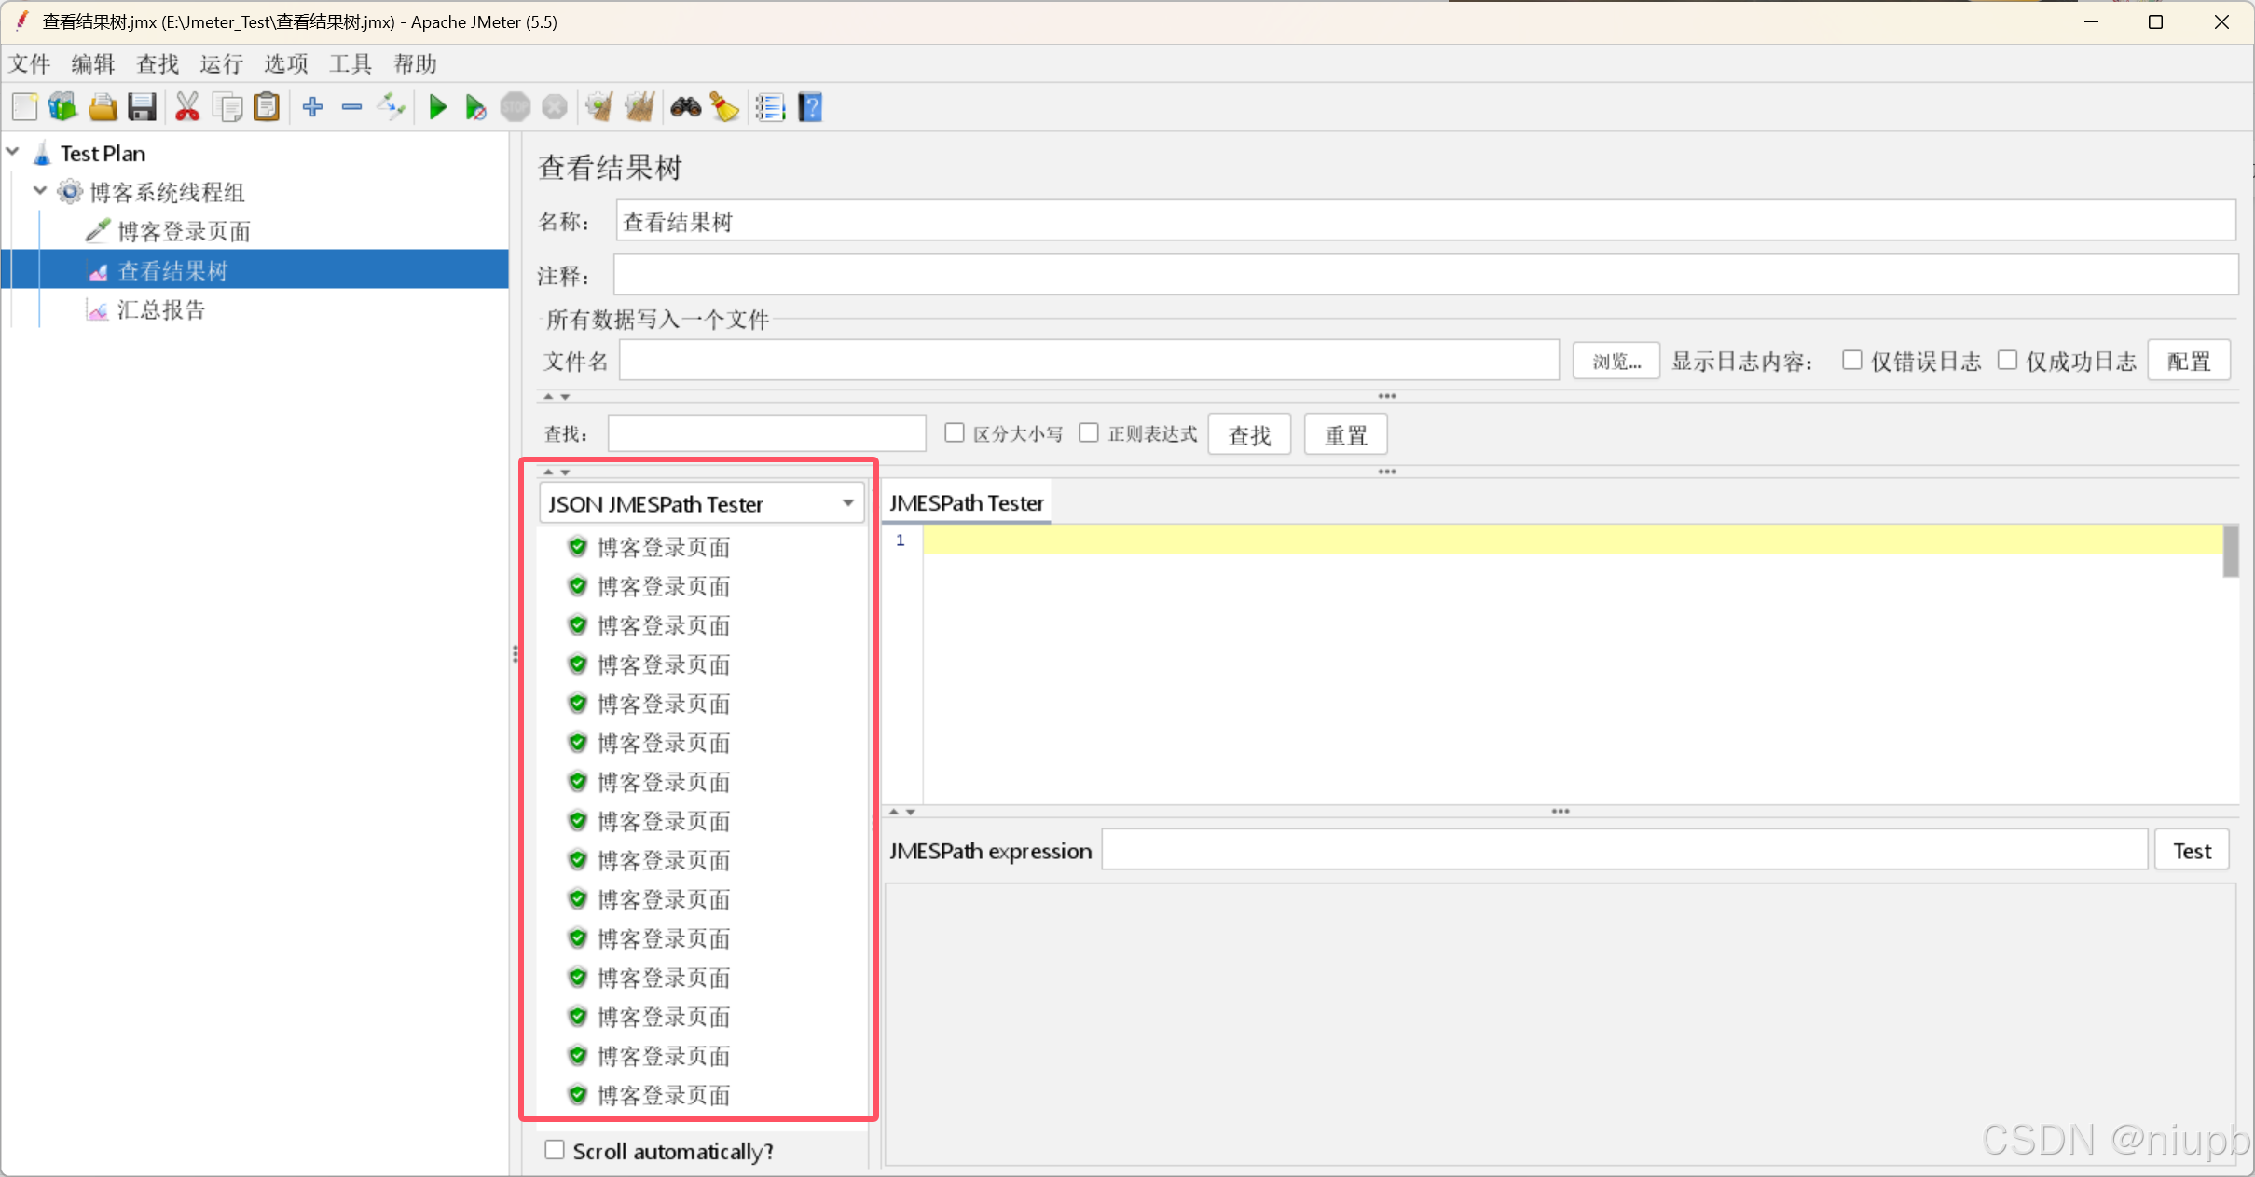Collapse the 博客系统线程组 tree node

coord(39,191)
